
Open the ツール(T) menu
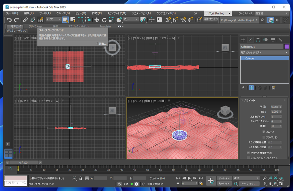click(45, 13)
